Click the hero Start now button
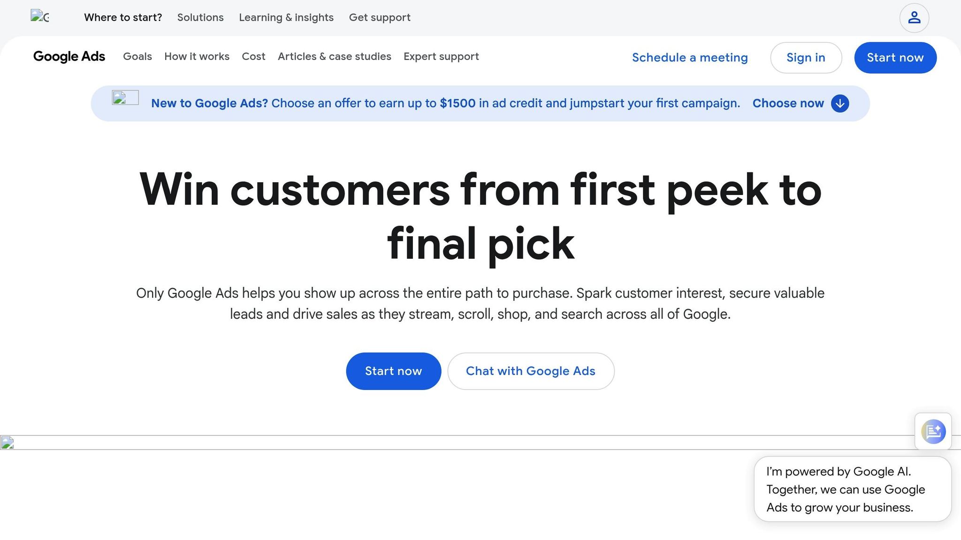961x540 pixels. pyautogui.click(x=393, y=371)
